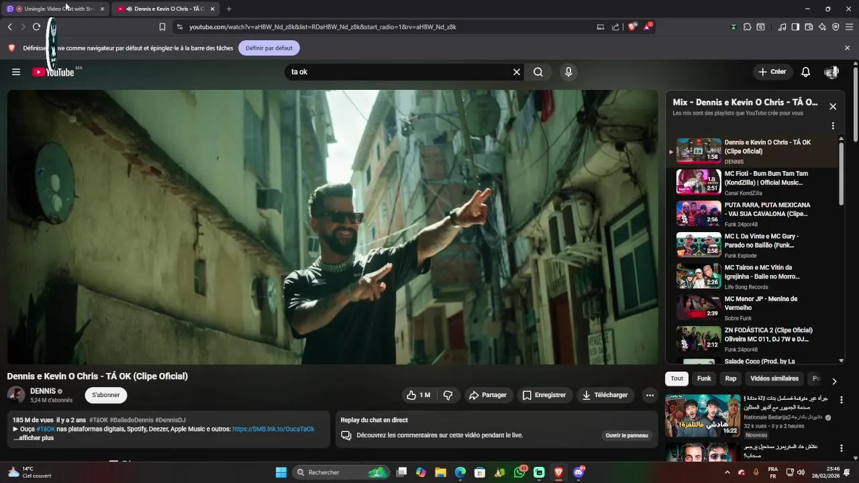Image resolution: width=859 pixels, height=483 pixels.
Task: Like the video with thumbs up
Action: (418, 395)
